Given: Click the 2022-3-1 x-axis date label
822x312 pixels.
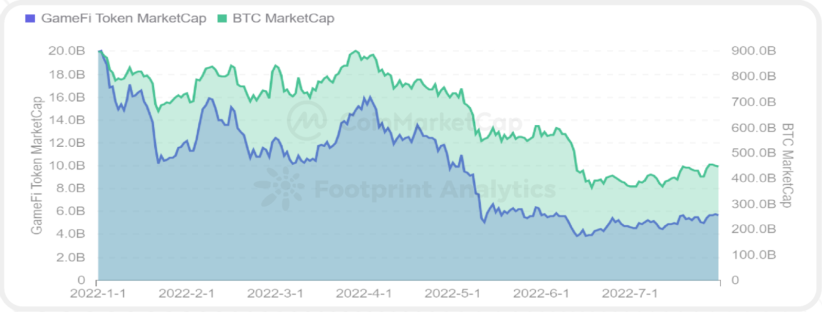Looking at the screenshot, I should (275, 294).
